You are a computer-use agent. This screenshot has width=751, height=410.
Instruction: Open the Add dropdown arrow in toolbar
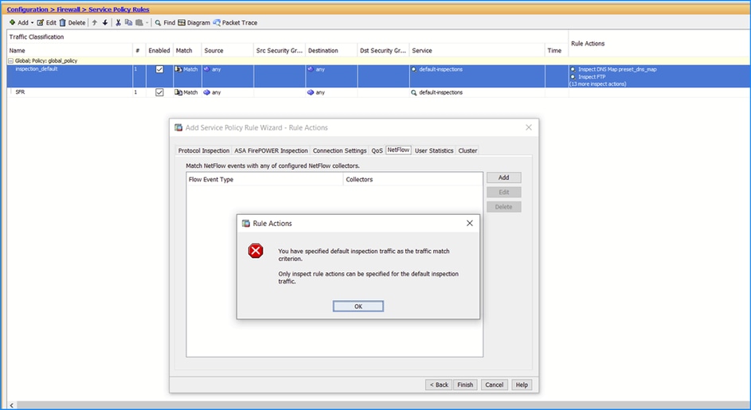tap(33, 23)
